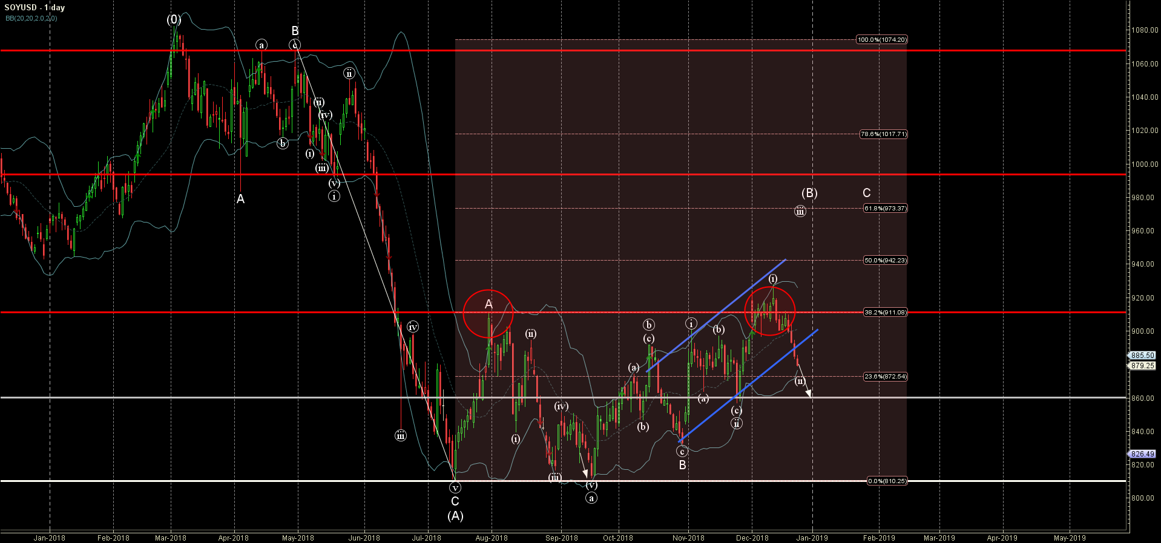
Task: Click the (A) wave label below July low
Action: [455, 516]
